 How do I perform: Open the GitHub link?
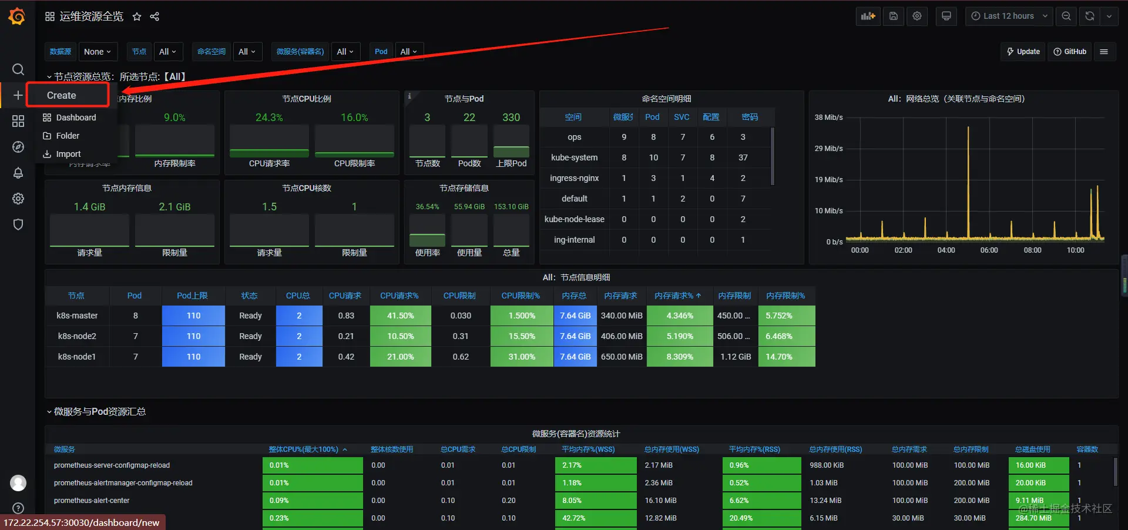tap(1070, 52)
